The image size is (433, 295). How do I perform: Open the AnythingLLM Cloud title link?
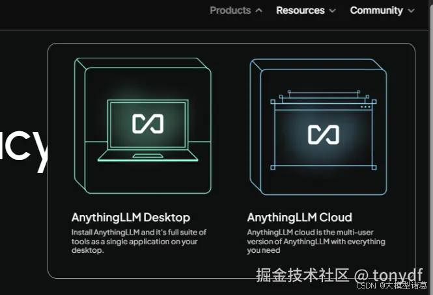click(x=300, y=217)
